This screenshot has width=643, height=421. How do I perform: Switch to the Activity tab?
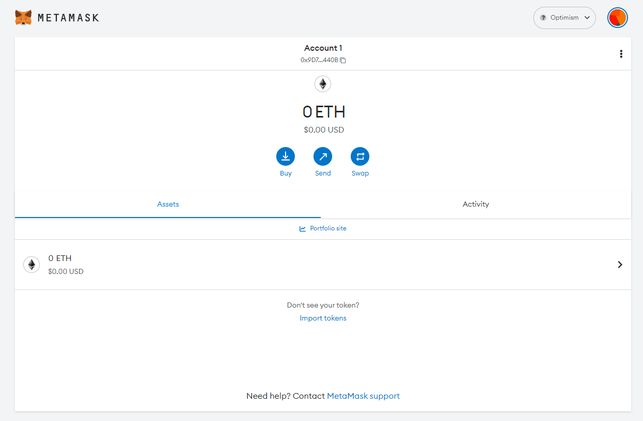point(475,204)
